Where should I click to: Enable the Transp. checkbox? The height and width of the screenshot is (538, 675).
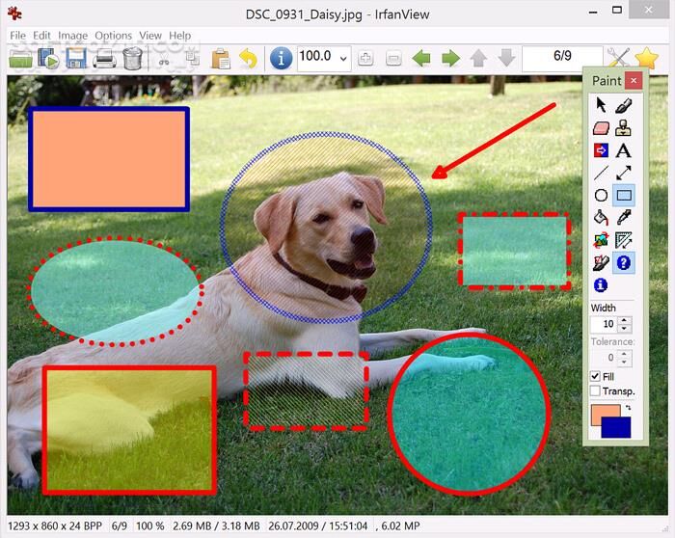click(595, 390)
